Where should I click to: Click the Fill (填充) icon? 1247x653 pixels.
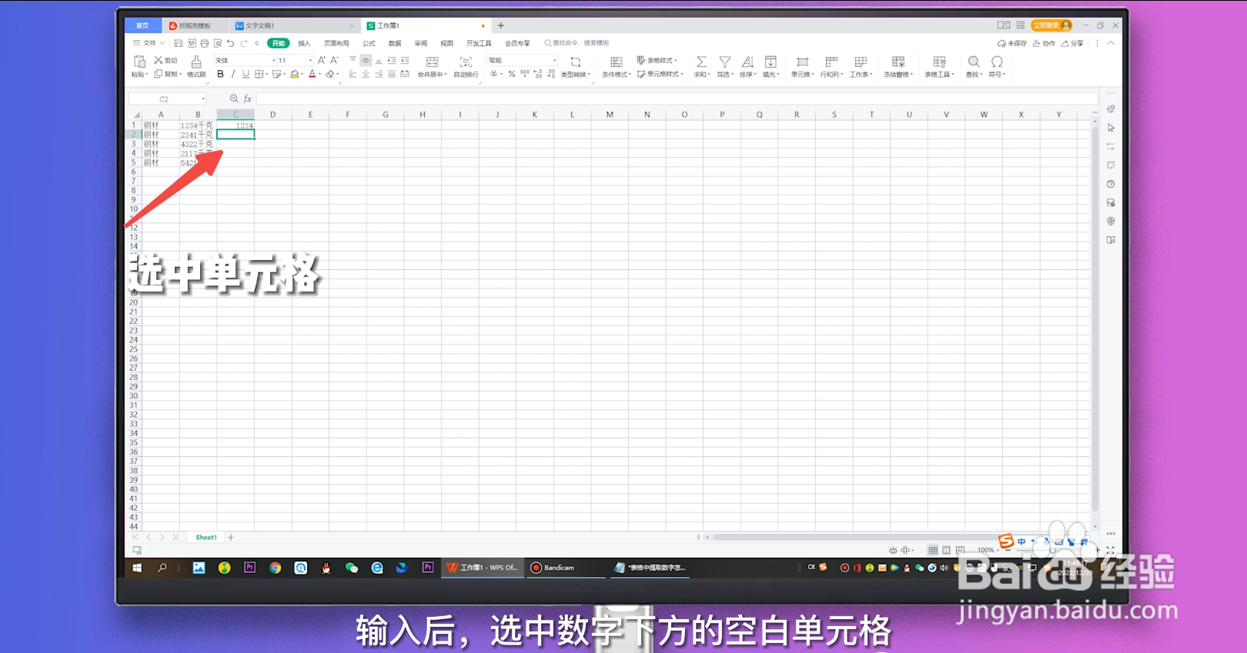click(x=771, y=62)
